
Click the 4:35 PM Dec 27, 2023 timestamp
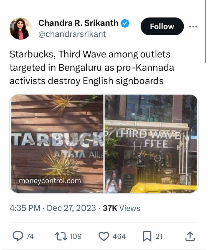[53, 208]
